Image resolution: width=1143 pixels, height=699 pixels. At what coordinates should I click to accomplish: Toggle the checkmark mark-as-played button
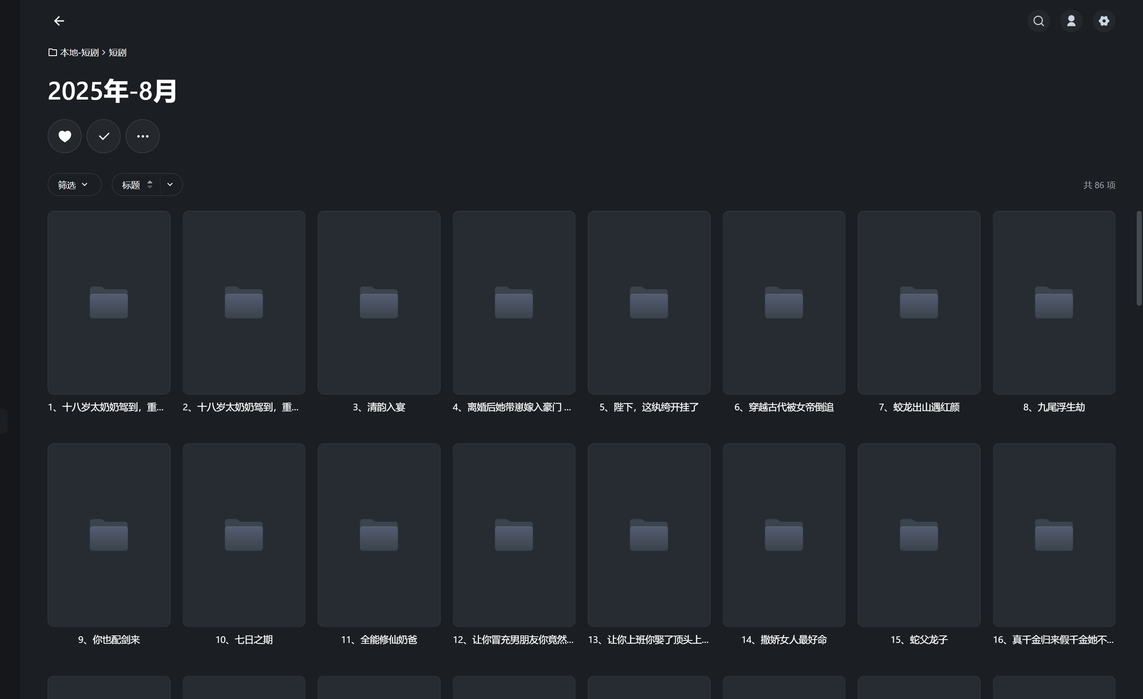pyautogui.click(x=103, y=136)
